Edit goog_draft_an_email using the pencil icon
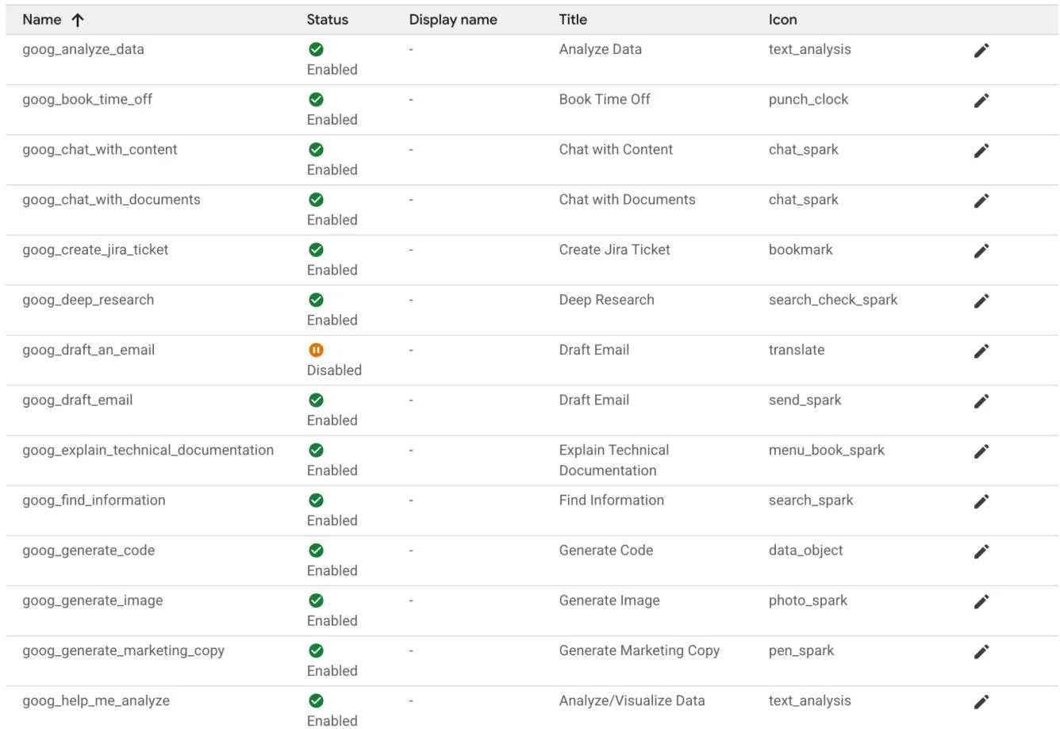Viewport: 1060px width, 729px height. click(x=981, y=351)
